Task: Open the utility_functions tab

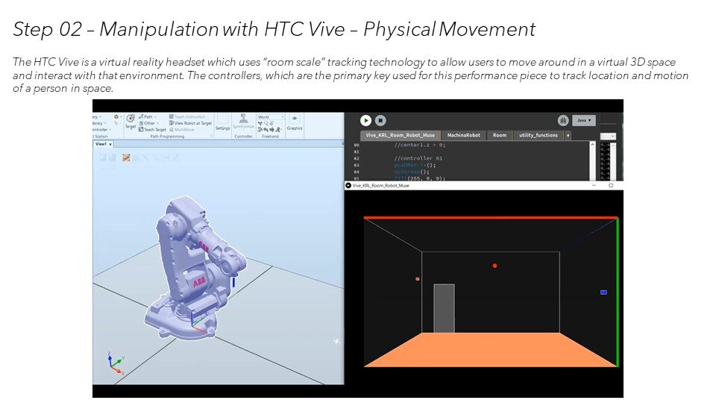Action: [x=538, y=135]
